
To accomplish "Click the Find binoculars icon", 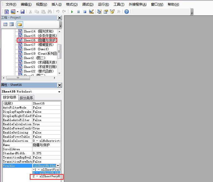I will (50, 12).
